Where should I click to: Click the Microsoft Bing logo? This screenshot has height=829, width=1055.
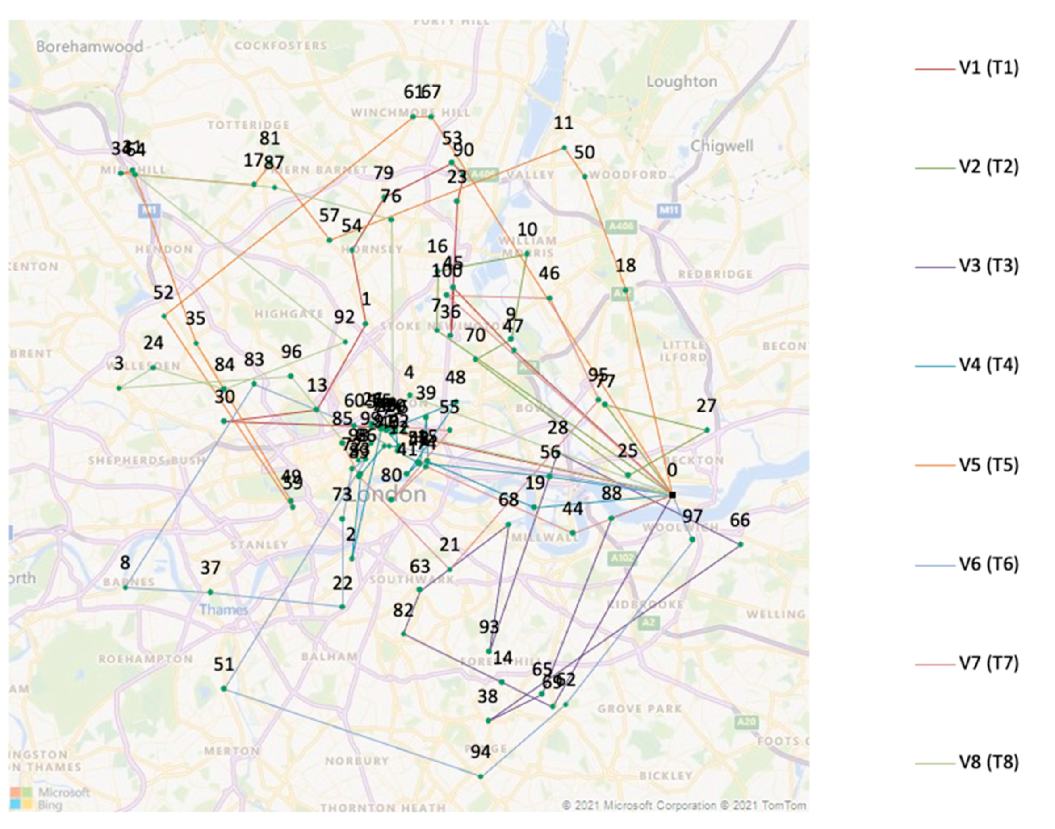click(49, 799)
